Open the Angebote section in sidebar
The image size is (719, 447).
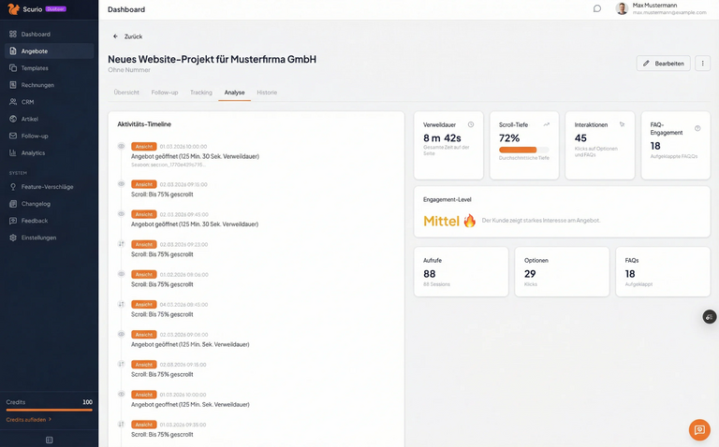(x=35, y=50)
